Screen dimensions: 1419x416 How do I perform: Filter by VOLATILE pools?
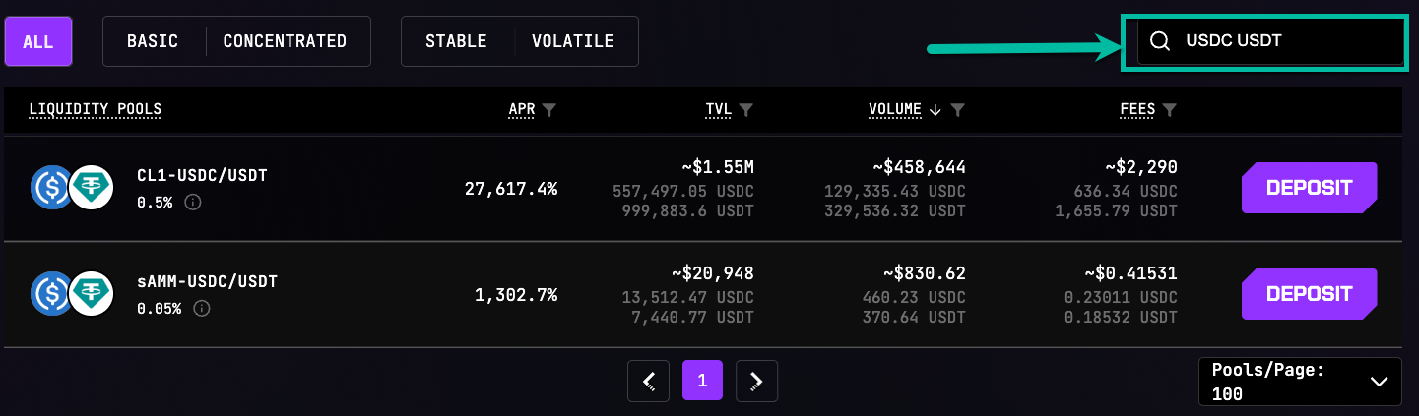pyautogui.click(x=573, y=41)
